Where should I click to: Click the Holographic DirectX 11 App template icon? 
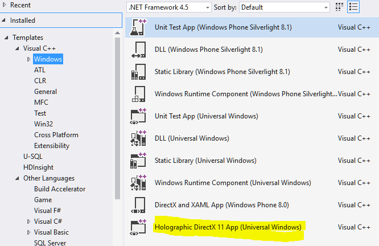[138, 227]
